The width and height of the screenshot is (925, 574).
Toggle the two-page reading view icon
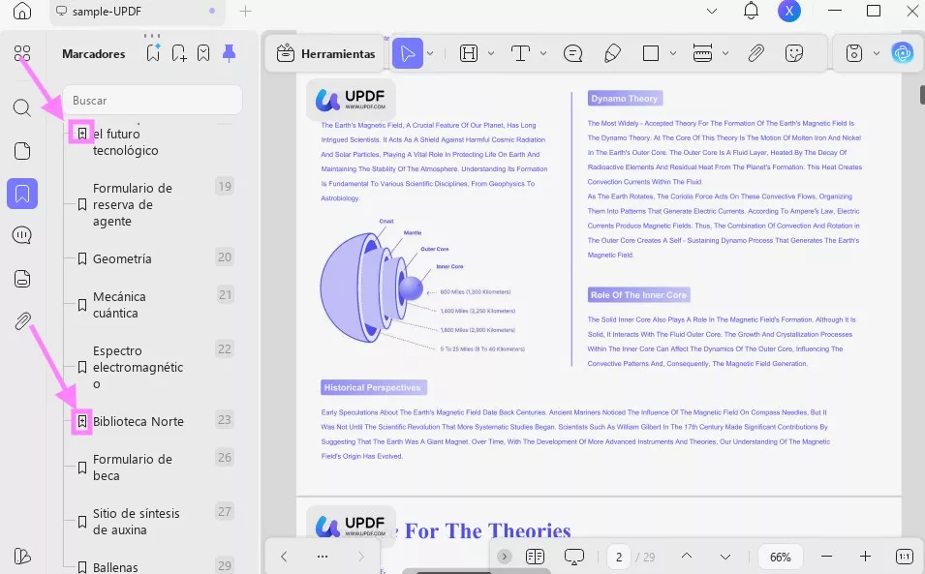pyautogui.click(x=535, y=557)
